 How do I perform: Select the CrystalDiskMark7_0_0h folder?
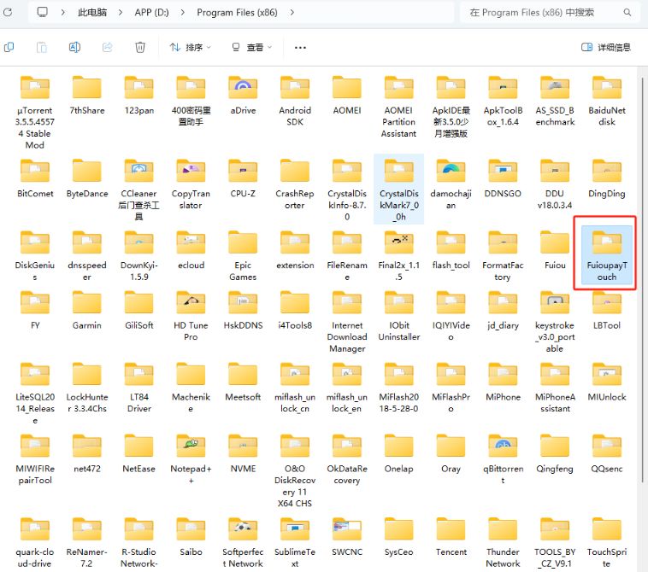tap(398, 189)
